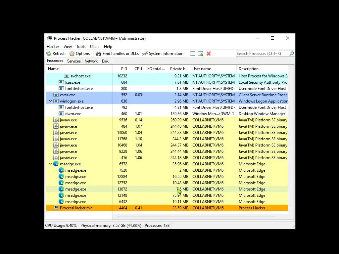Click the lsass.exe process icon

tap(61, 82)
